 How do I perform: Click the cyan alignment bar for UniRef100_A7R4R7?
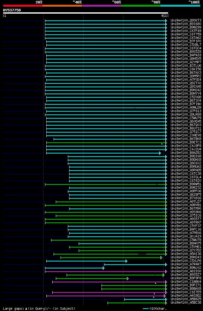point(135,264)
